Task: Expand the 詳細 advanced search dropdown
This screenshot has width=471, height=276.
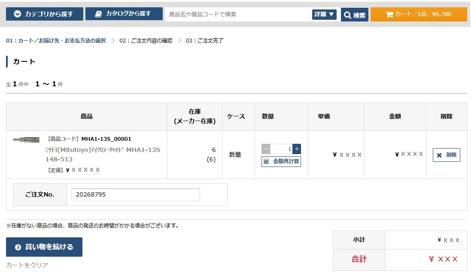Action: point(324,14)
